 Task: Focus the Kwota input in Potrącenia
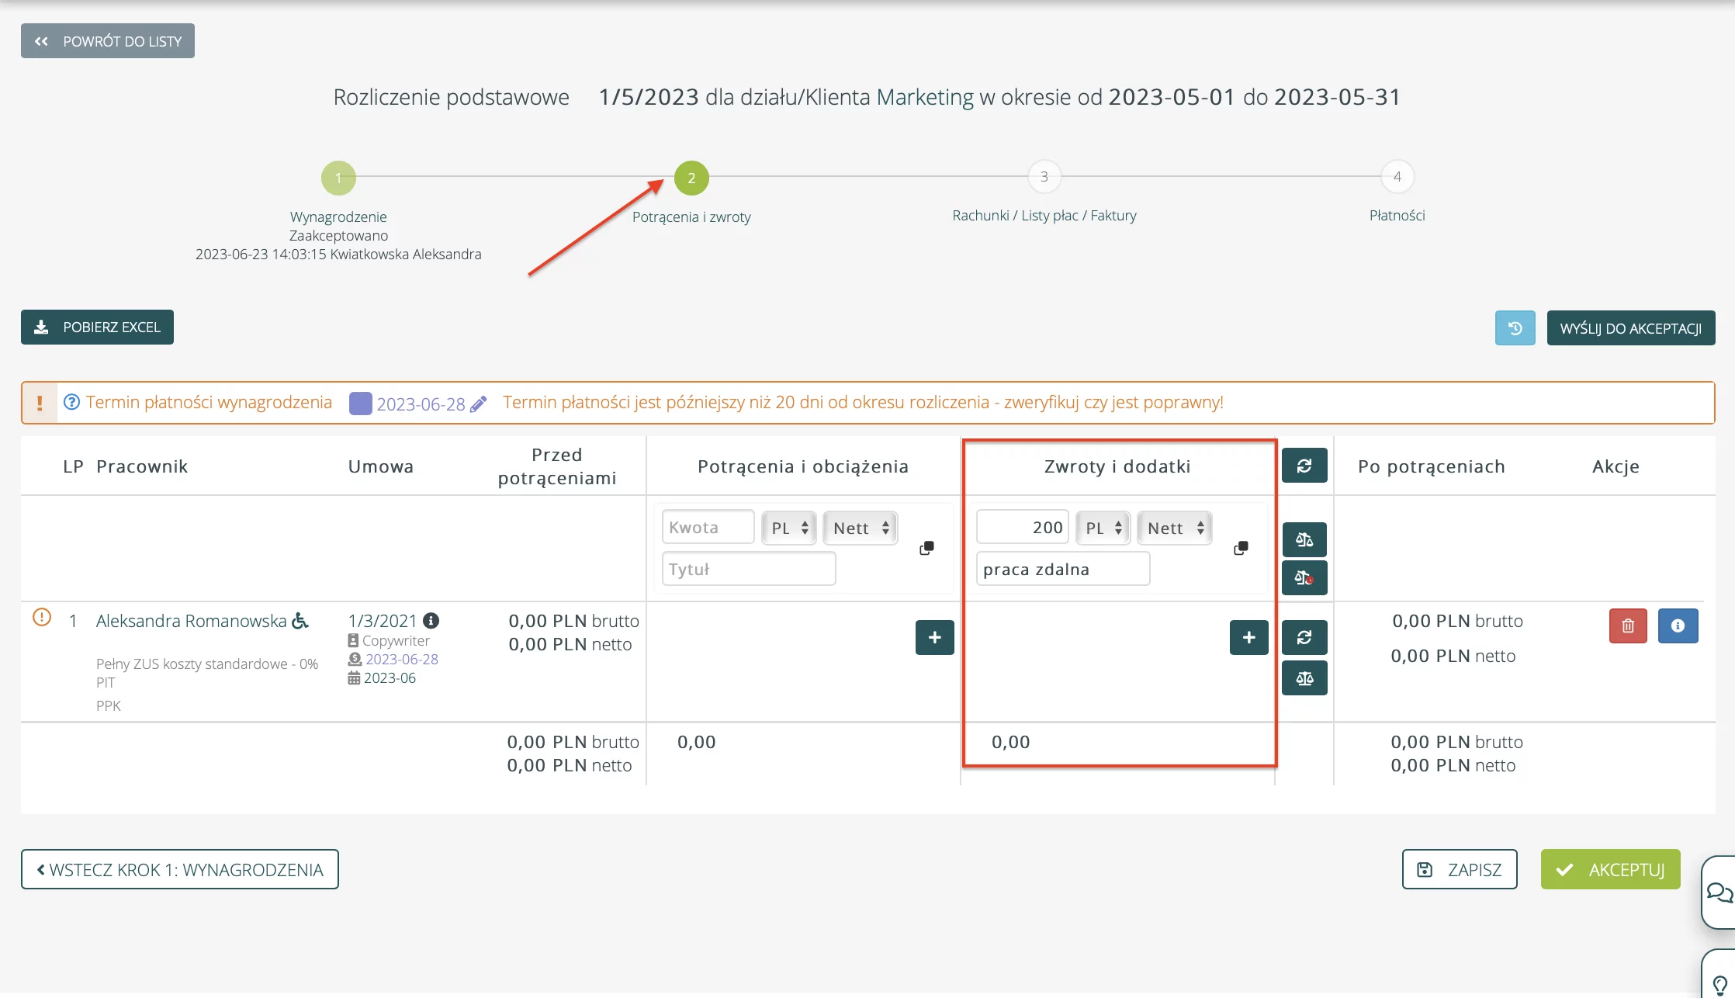pos(708,527)
